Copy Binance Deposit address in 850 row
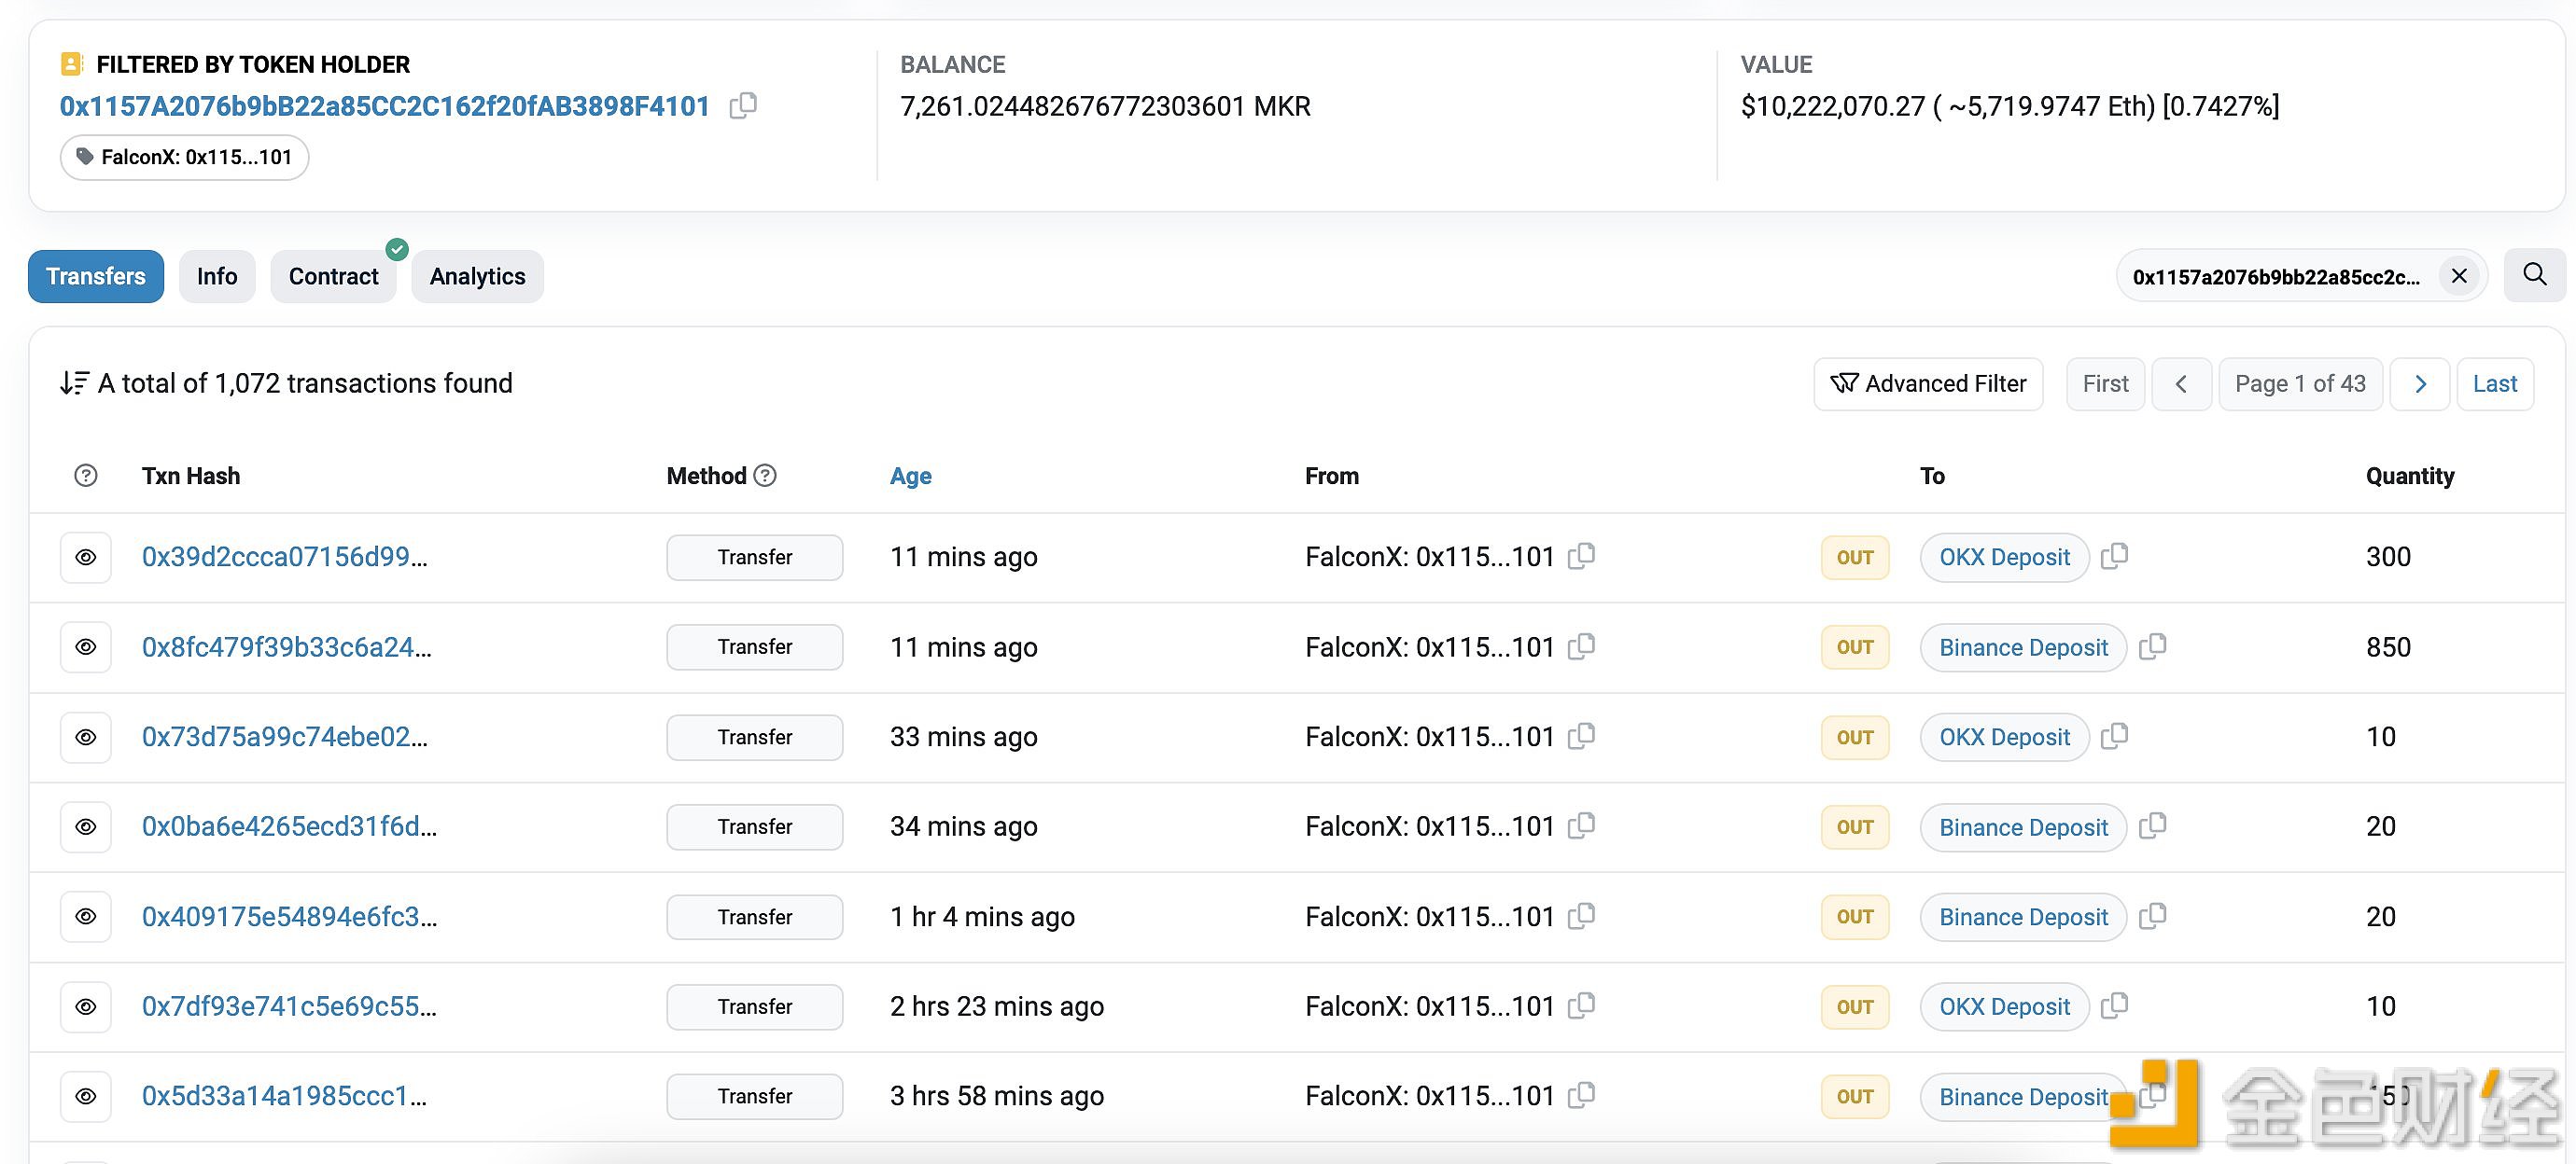 2152,645
